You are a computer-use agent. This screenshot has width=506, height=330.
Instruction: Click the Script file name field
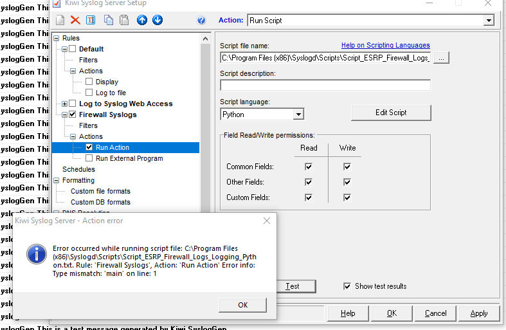pos(325,58)
